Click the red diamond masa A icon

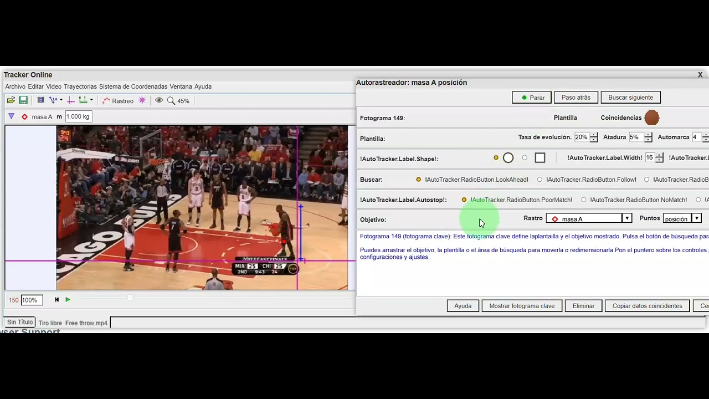point(24,116)
